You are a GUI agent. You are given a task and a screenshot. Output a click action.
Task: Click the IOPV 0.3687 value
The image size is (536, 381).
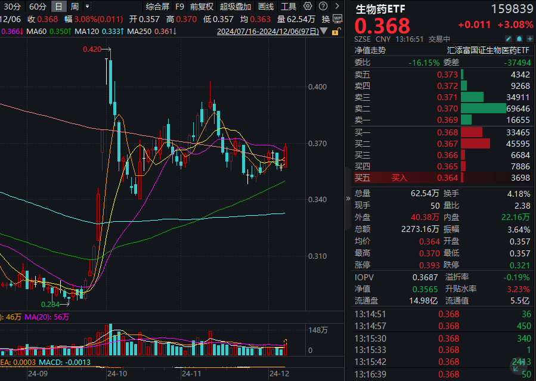click(x=425, y=277)
